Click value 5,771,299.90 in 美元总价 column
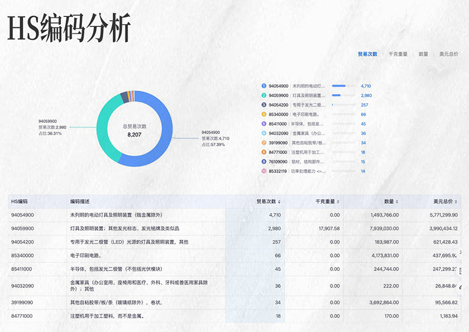The height and width of the screenshot is (332, 469). pyautogui.click(x=444, y=215)
